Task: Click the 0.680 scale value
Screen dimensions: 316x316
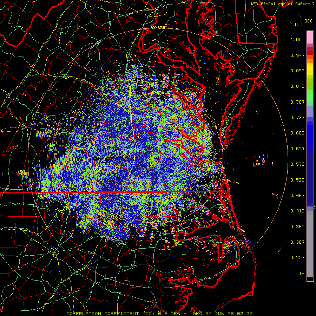Action: click(x=297, y=133)
